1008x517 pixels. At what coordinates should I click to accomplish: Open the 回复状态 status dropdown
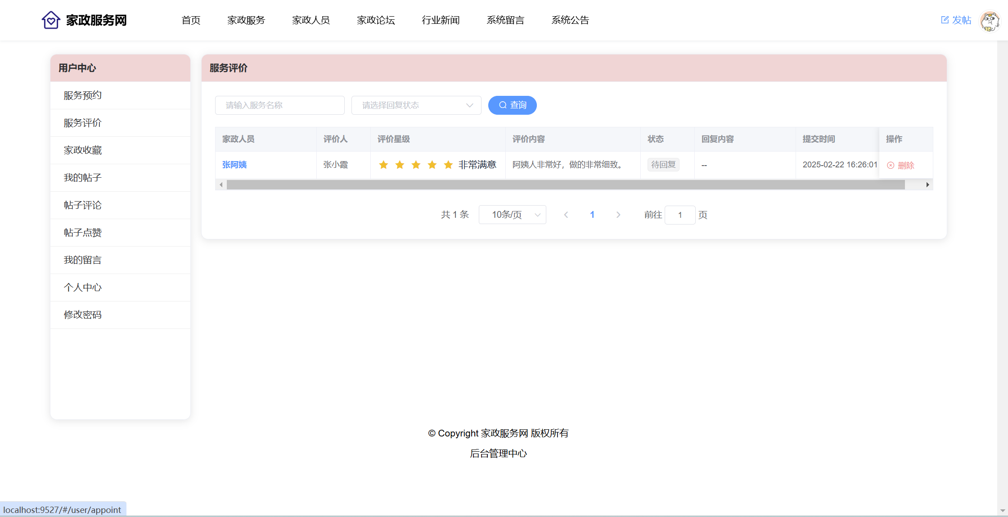pyautogui.click(x=416, y=105)
